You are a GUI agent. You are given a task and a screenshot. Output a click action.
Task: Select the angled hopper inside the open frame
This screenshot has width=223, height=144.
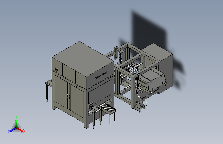pyautogui.click(x=153, y=79)
